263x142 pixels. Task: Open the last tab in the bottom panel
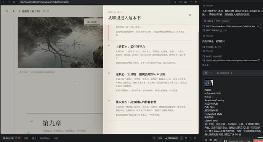[x=56, y=138]
